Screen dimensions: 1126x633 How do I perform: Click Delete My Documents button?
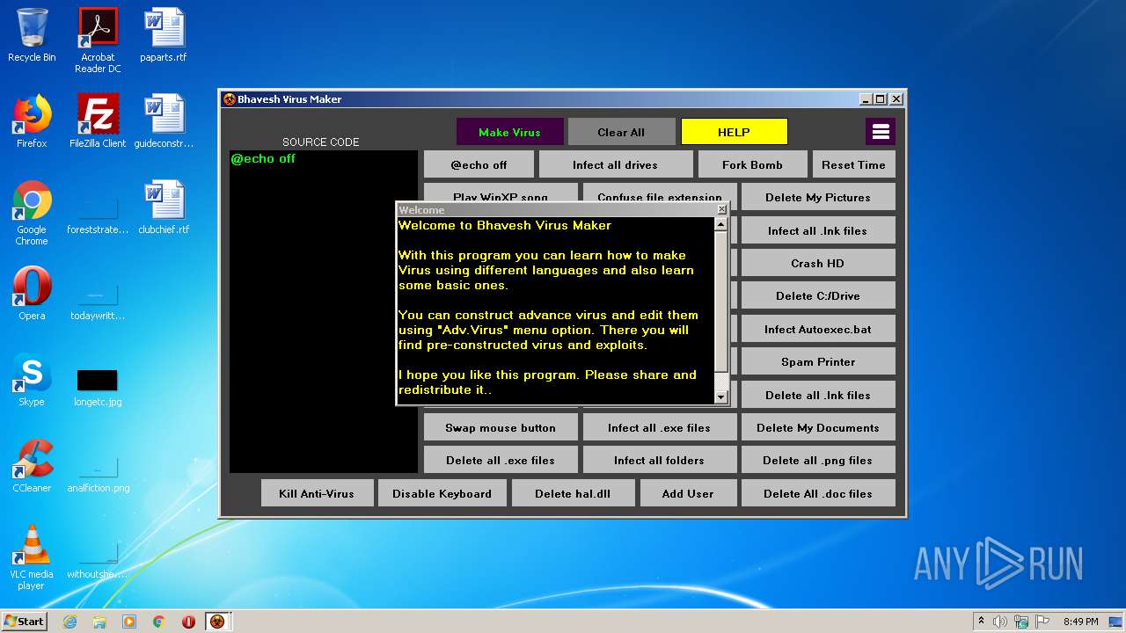point(818,427)
